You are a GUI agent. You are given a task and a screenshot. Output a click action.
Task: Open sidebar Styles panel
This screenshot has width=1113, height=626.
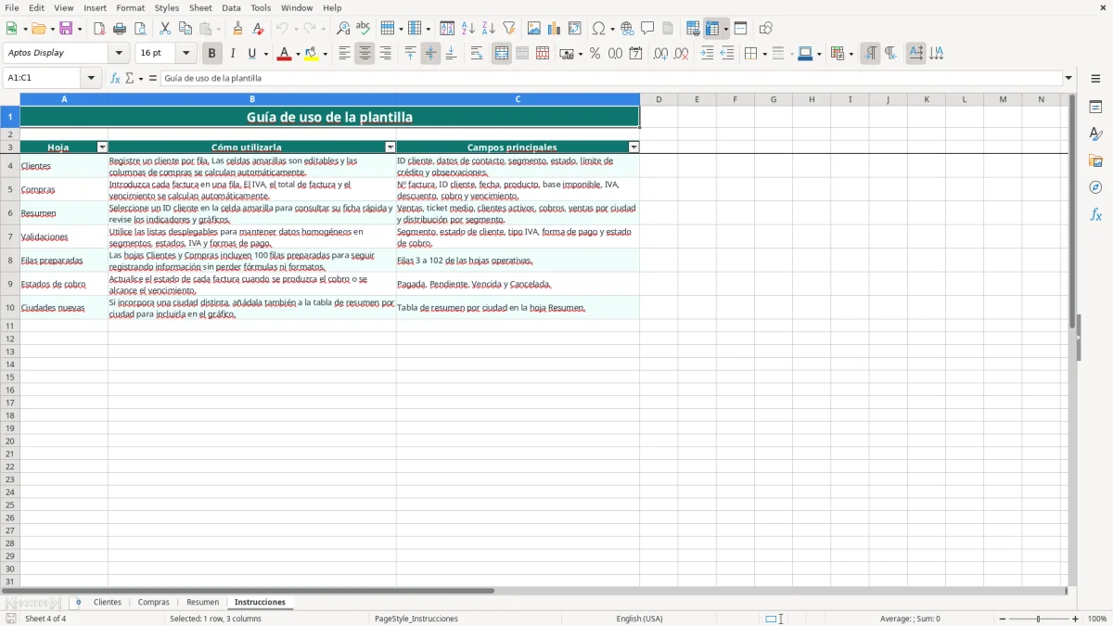(x=1095, y=134)
